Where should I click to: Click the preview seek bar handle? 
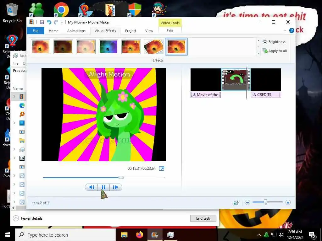point(121,178)
